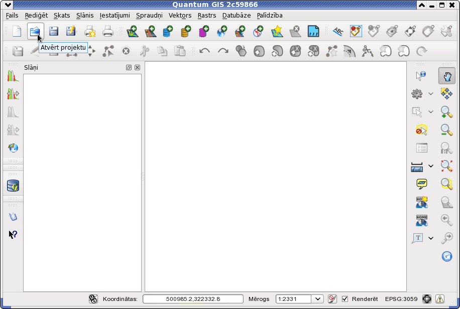Viewport: 460px width, 309px height.
Task: Open the Spraudņi menu
Action: click(149, 15)
